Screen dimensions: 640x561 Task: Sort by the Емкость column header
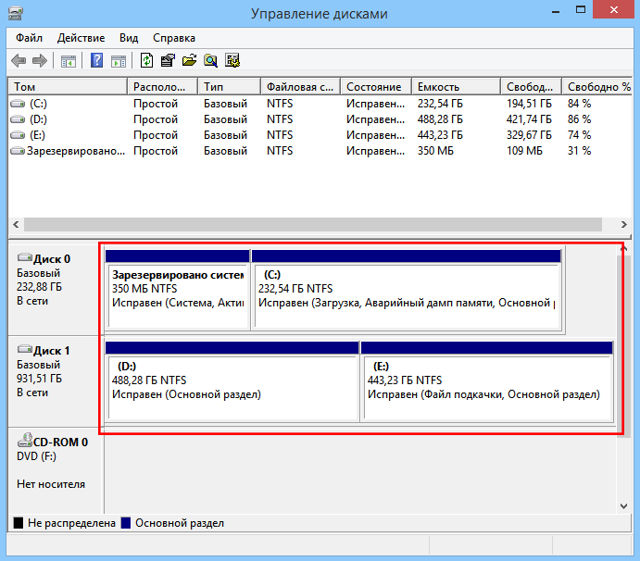coord(456,86)
